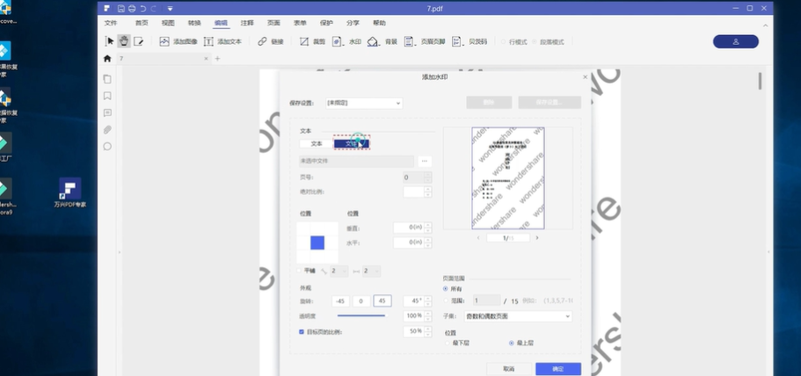The image size is (801, 376).
Task: Set rotation to 45 preset
Action: point(382,301)
